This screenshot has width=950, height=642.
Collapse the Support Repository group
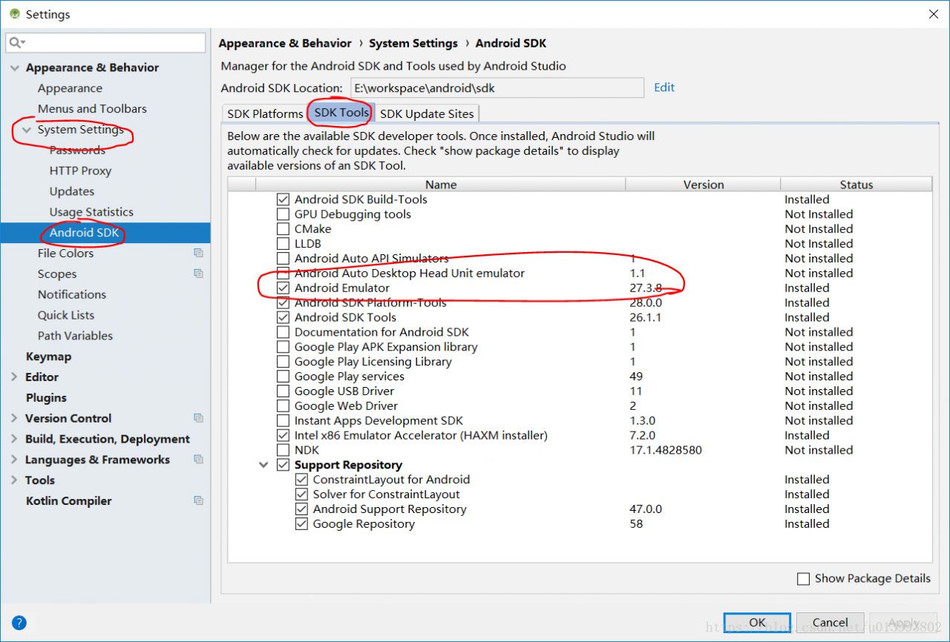(264, 465)
